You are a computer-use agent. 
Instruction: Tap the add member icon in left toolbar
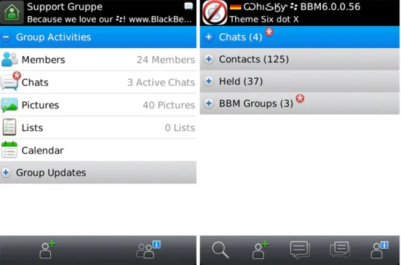pyautogui.click(x=48, y=250)
